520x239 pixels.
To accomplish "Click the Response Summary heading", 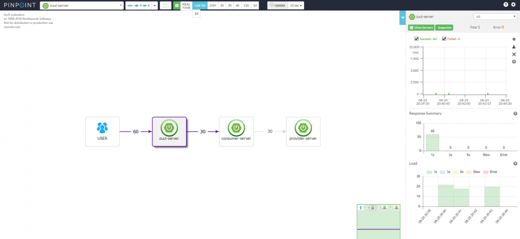I will [x=425, y=113].
